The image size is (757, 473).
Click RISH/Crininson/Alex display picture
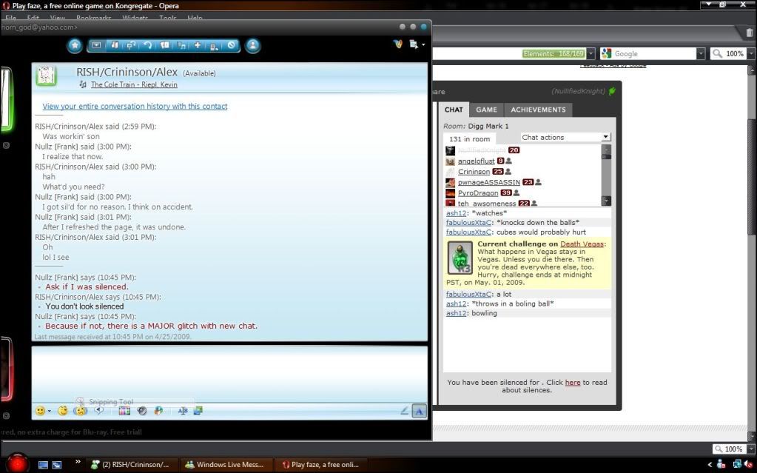(47, 76)
